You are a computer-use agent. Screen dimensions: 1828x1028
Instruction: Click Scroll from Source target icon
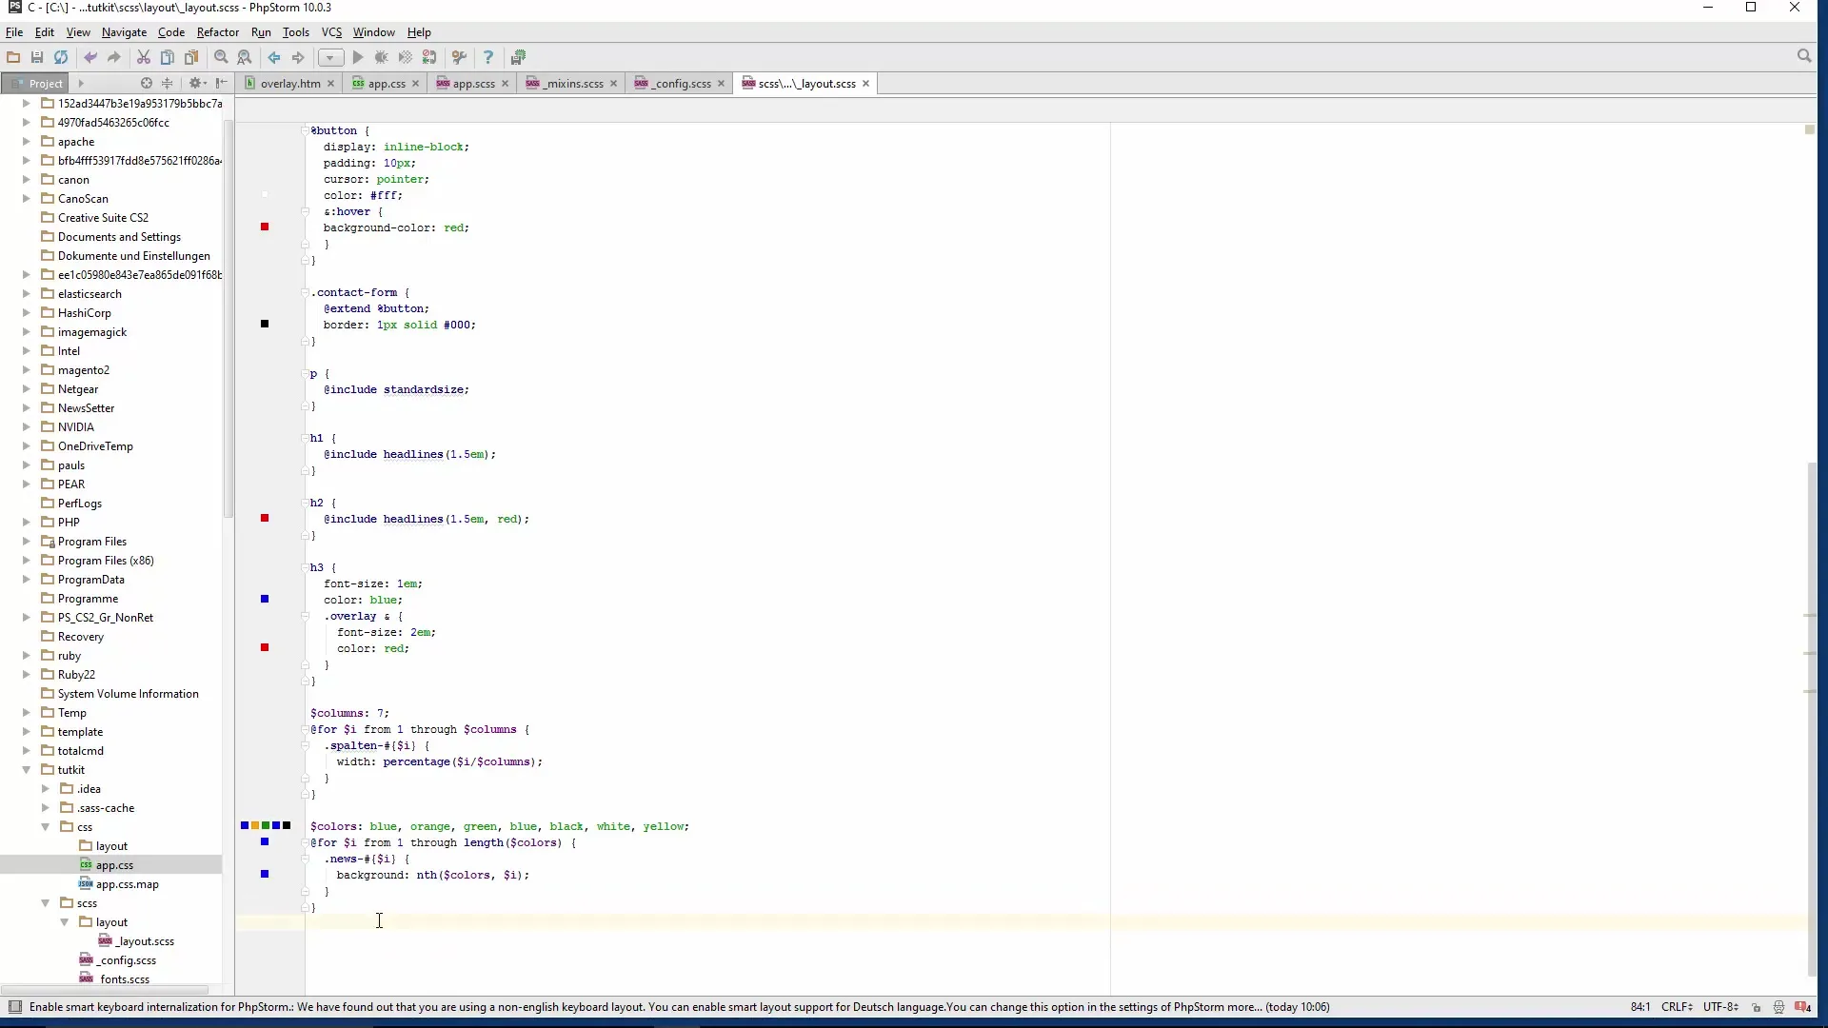(x=147, y=83)
